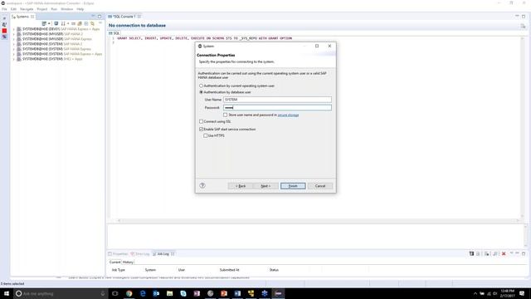Click the SQL editor horizontal scrollbar

(319, 220)
